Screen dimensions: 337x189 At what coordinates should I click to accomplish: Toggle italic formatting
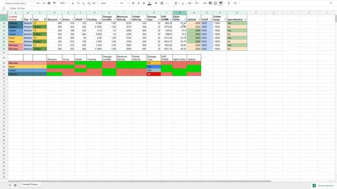point(138,3)
